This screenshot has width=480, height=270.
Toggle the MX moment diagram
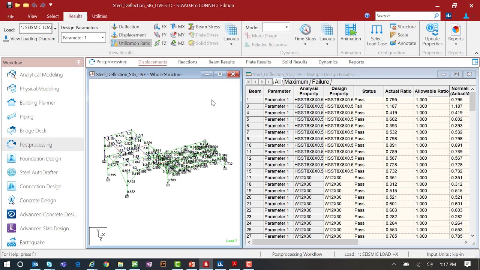[178, 27]
